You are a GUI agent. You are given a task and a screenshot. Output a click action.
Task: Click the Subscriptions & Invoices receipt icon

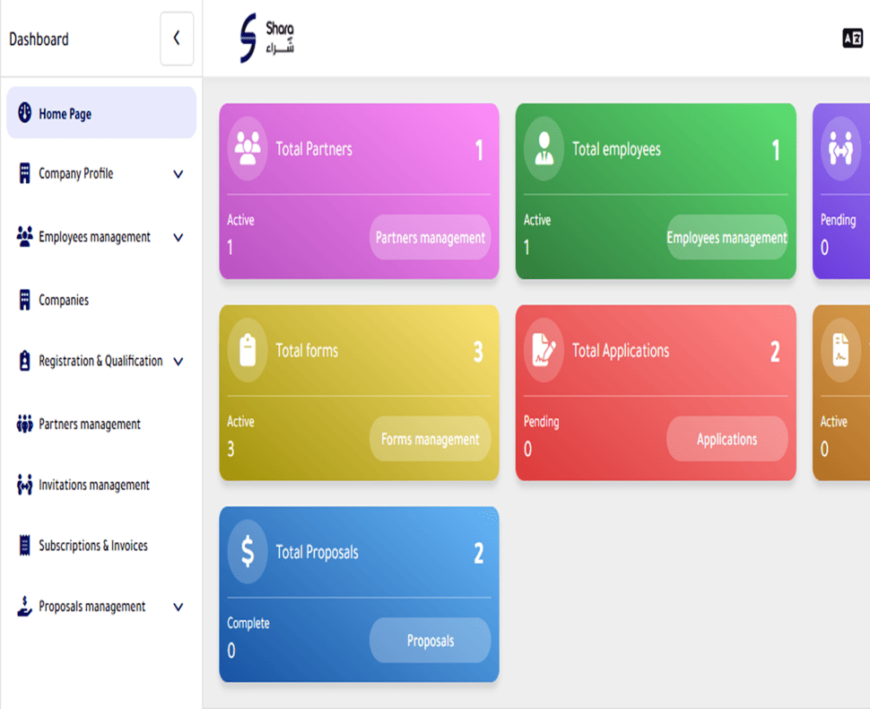coord(24,546)
